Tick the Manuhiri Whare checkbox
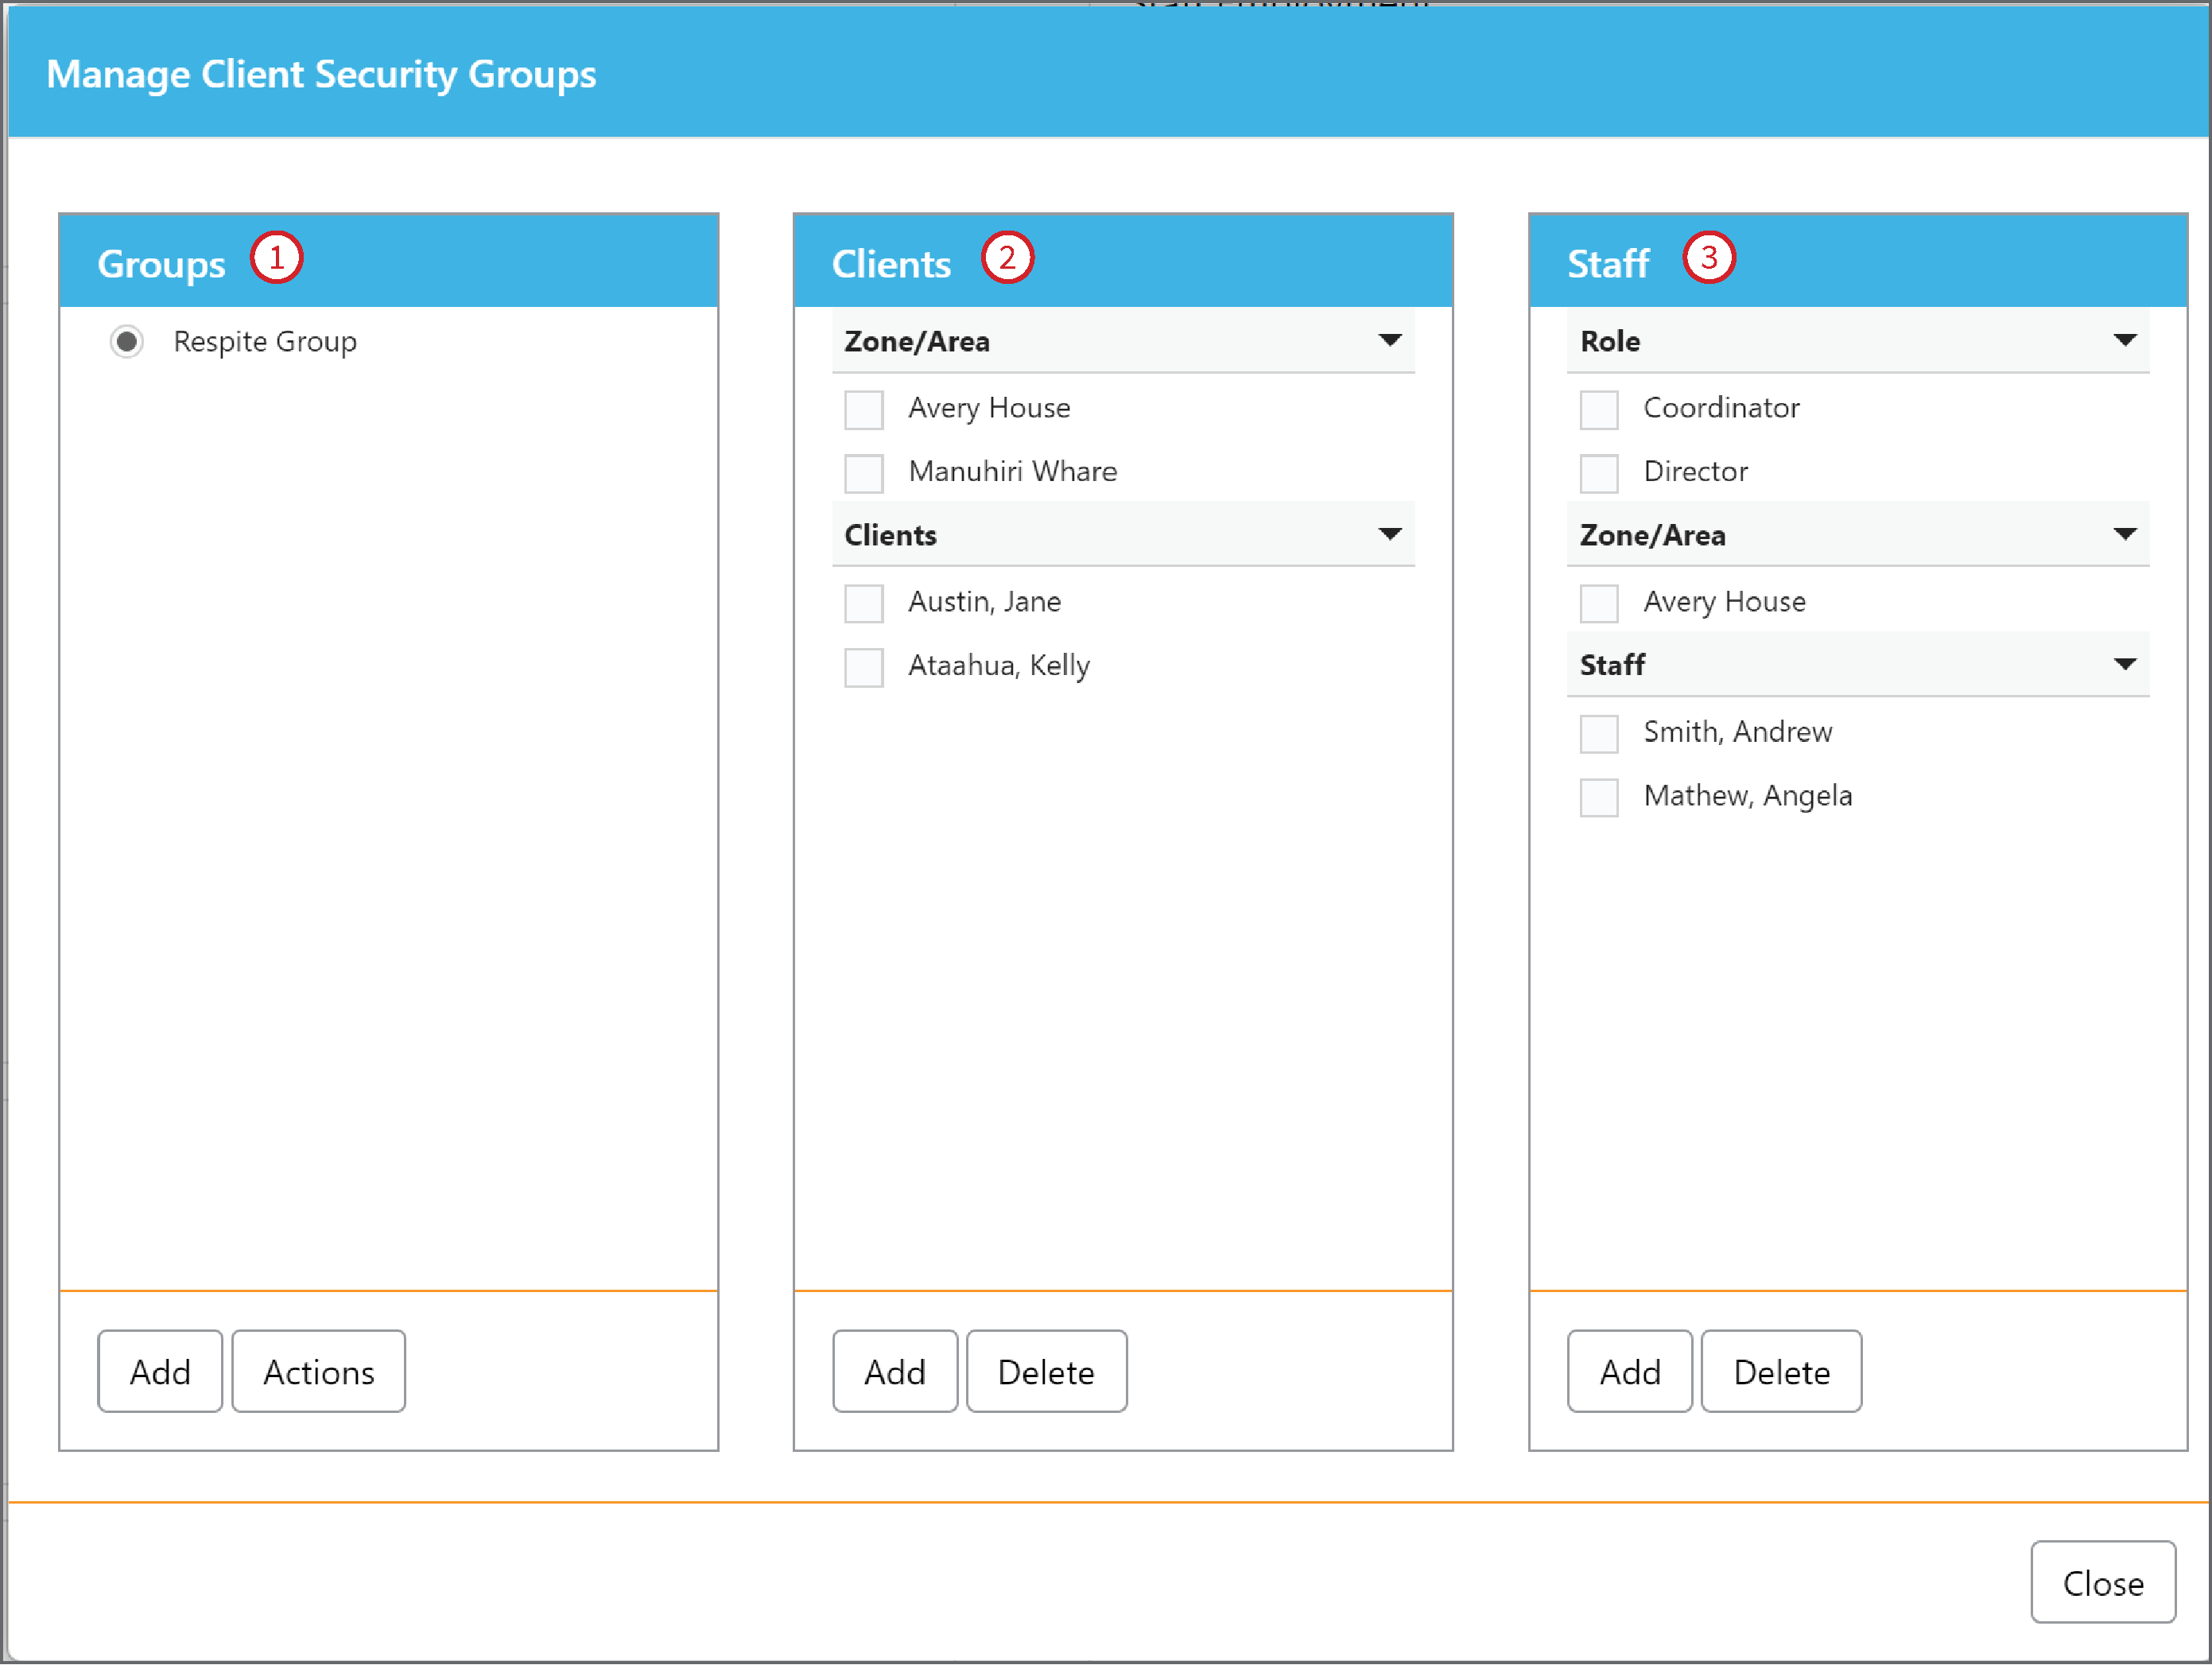This screenshot has width=2212, height=1665. point(864,473)
